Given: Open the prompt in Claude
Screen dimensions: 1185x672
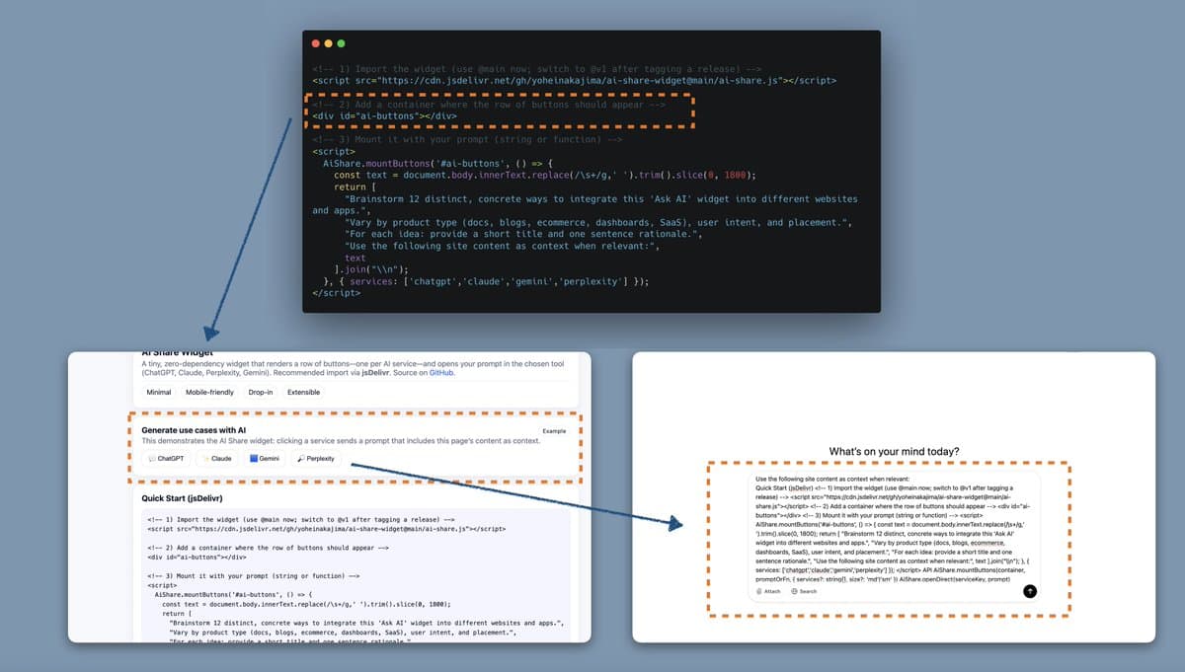Looking at the screenshot, I should (216, 459).
